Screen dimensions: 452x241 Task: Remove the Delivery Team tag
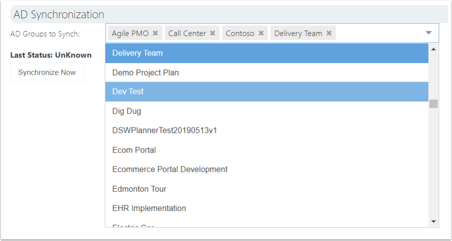[x=329, y=33]
